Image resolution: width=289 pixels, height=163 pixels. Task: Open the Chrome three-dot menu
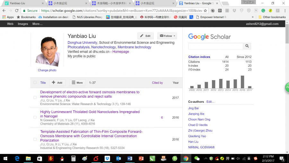(285, 11)
